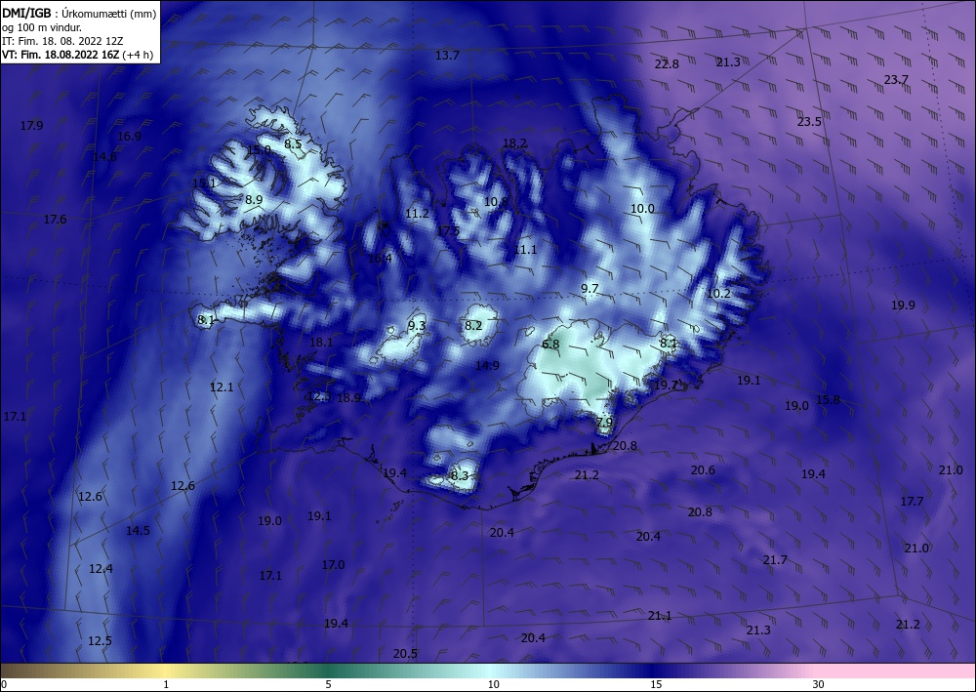
Task: Click the 12.1 value on the map
Action: point(222,387)
